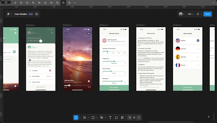Image resolution: width=217 pixels, height=123 pixels.
Task: Click the Mindloom_1 label above Terms of use frame
Action: [141, 25]
